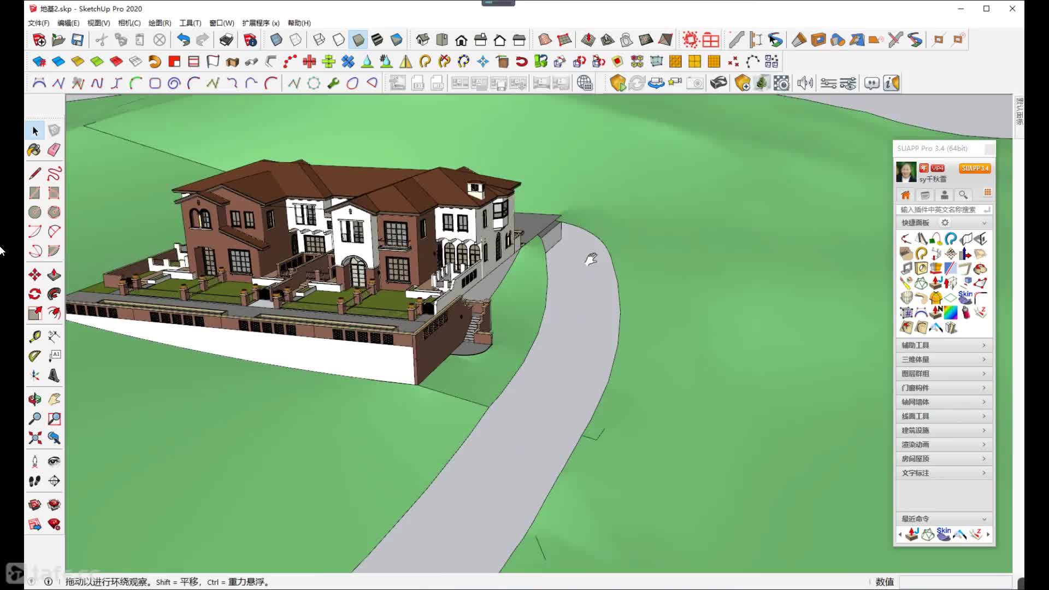Expand 线面工具 section
Viewport: 1049px width, 590px height.
click(x=944, y=416)
